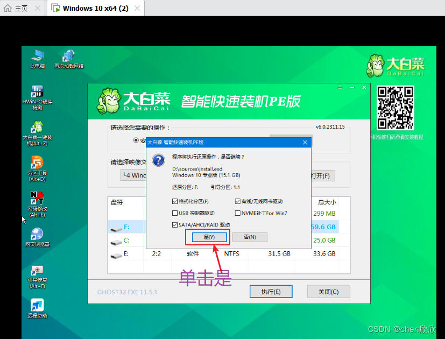The height and width of the screenshot is (339, 445).
Task: Confirm restore by clicking 是(Y)
Action: 209,237
